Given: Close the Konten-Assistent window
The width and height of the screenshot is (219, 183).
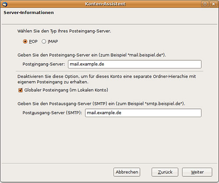Looking at the screenshot, I should 213,4.
